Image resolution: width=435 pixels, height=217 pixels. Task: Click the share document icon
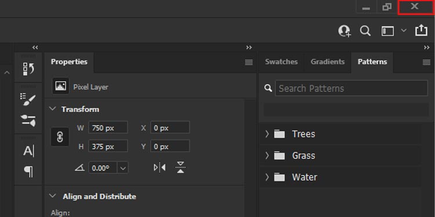point(421,30)
